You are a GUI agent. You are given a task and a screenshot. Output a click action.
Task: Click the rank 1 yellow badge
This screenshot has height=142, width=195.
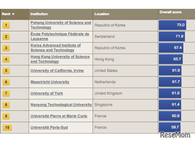click(6, 25)
